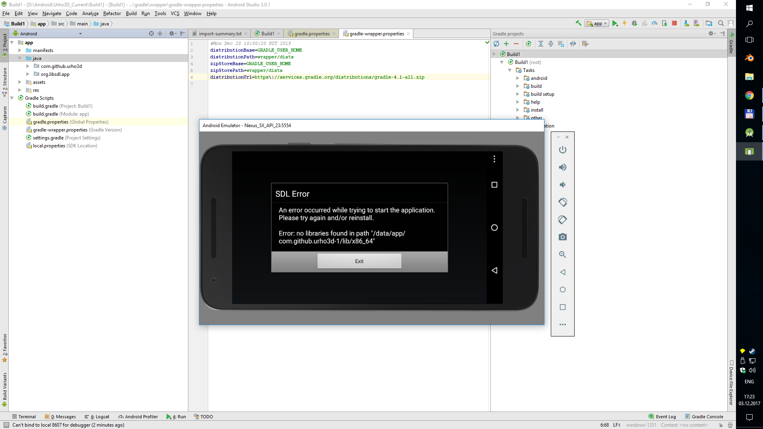Toggle Build Variants tool window
The width and height of the screenshot is (763, 429).
click(5, 390)
